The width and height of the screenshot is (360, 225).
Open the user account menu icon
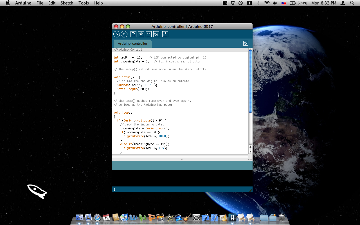tap(343, 3)
